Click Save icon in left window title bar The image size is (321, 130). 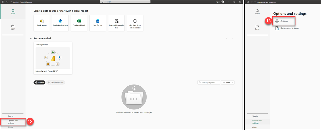coord(3,2)
